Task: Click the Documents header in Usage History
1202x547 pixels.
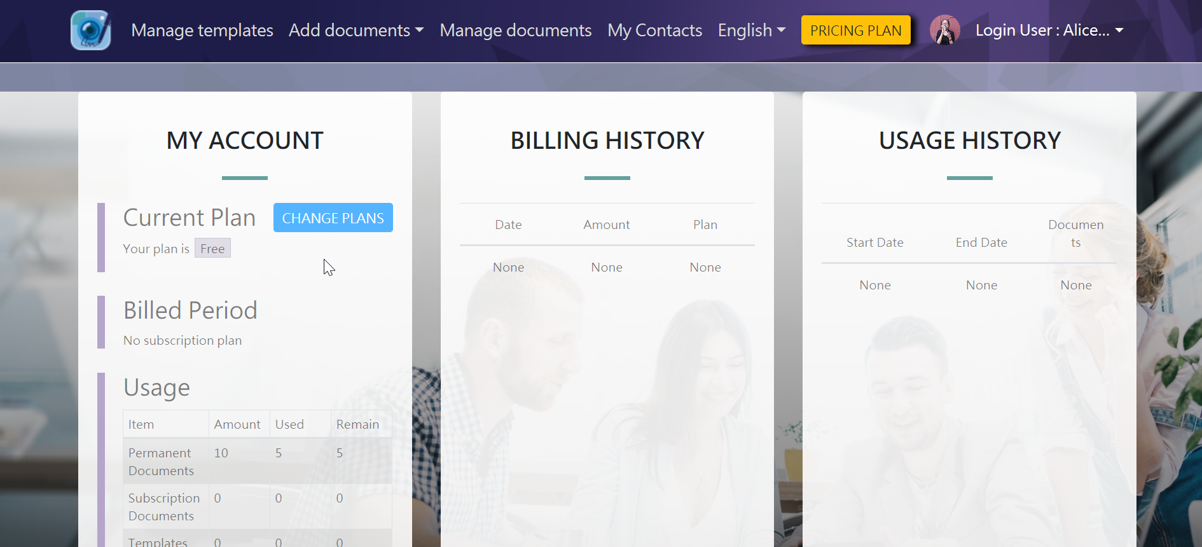Action: [x=1076, y=233]
